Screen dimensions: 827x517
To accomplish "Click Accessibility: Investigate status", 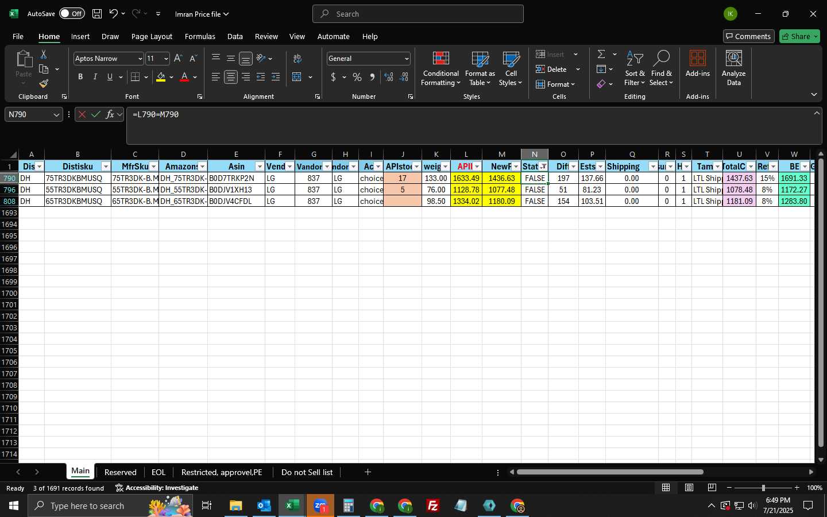I will (157, 488).
